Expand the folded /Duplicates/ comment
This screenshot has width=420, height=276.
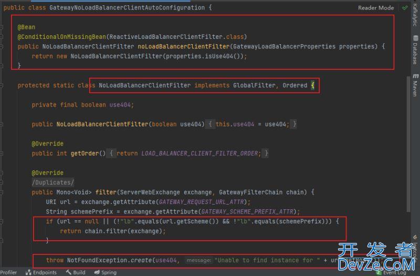(x=53, y=182)
